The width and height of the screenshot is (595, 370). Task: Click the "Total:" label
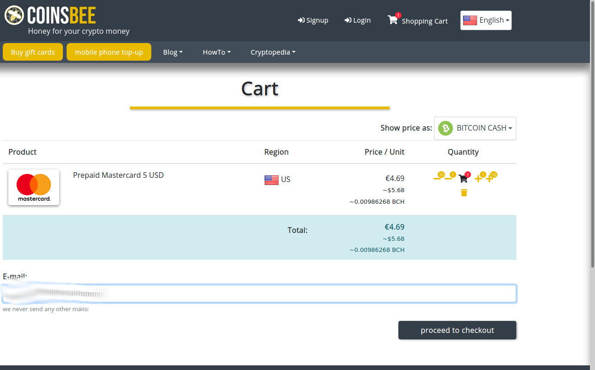(297, 230)
